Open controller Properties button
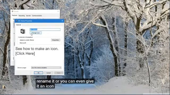The image size is (170, 95). tap(56, 40)
